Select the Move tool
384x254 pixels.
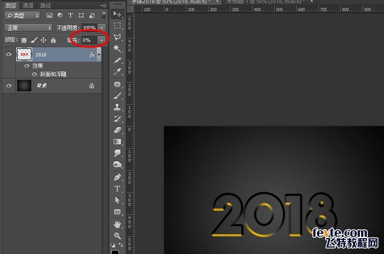coord(117,14)
